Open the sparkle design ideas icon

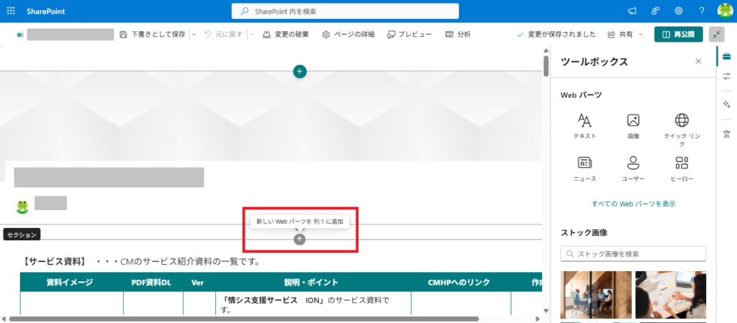727,104
